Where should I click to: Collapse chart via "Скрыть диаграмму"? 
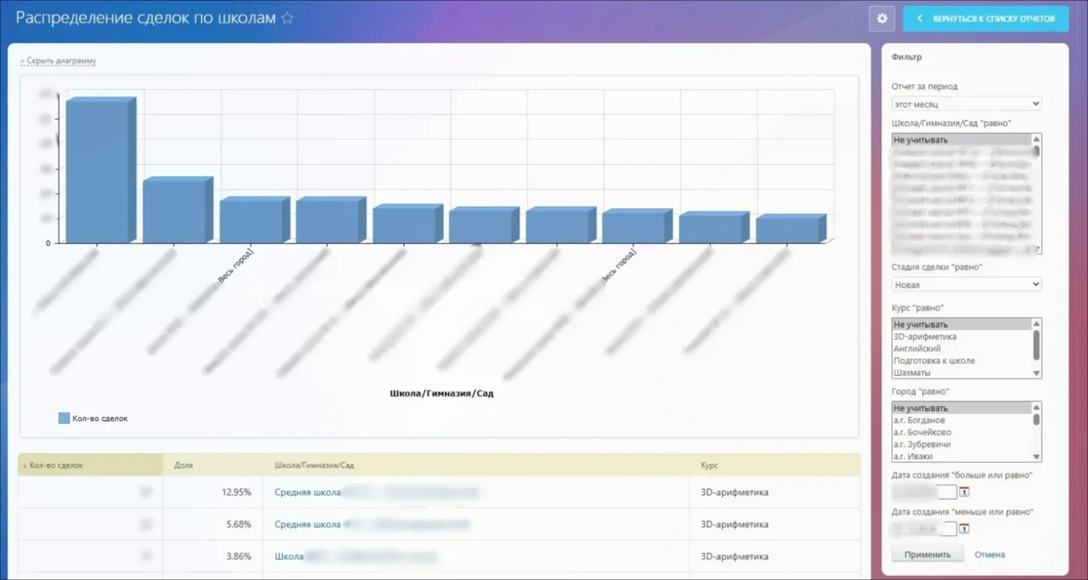pos(61,61)
